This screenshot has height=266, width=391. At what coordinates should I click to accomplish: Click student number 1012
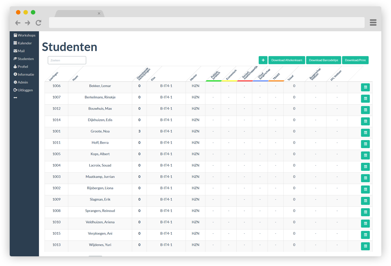56,109
